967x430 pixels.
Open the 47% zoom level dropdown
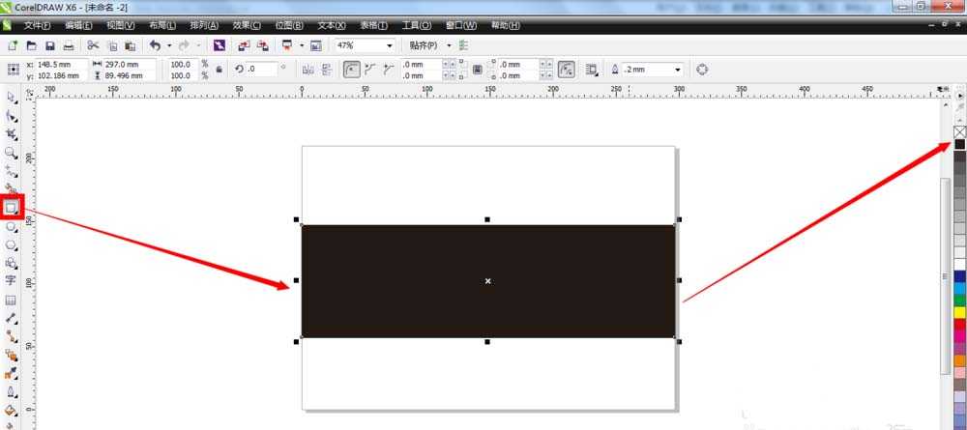coord(390,45)
